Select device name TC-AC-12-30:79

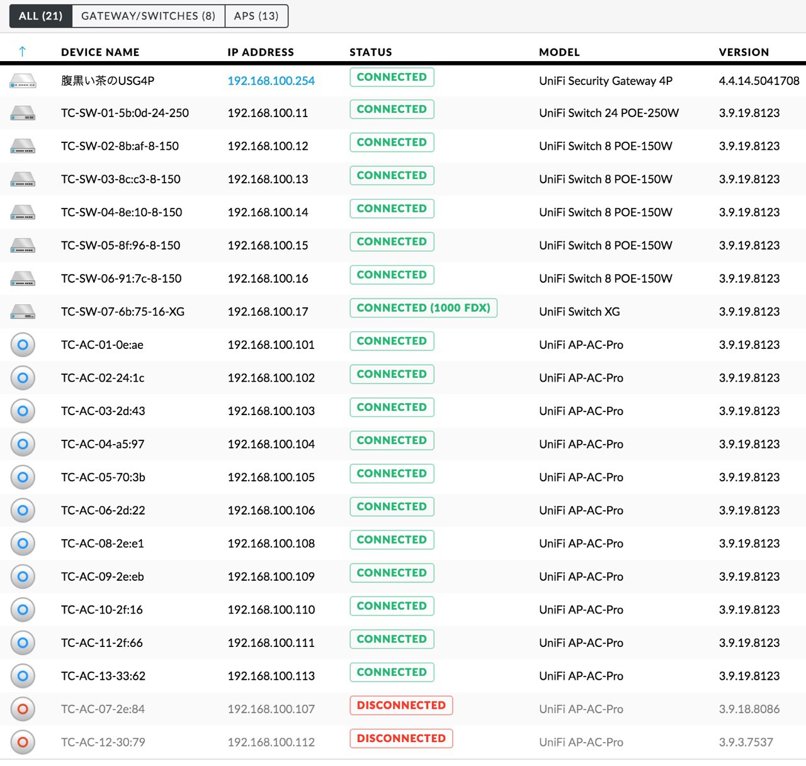[103, 742]
